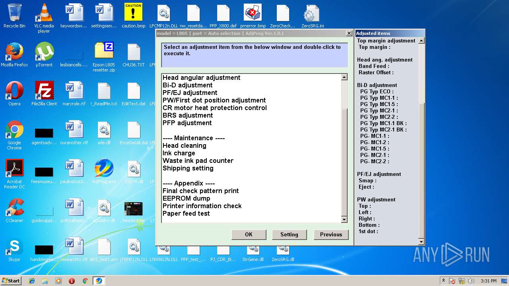The height and width of the screenshot is (286, 509).
Task: Open the Recycle Bin desktop icon
Action: 14,16
